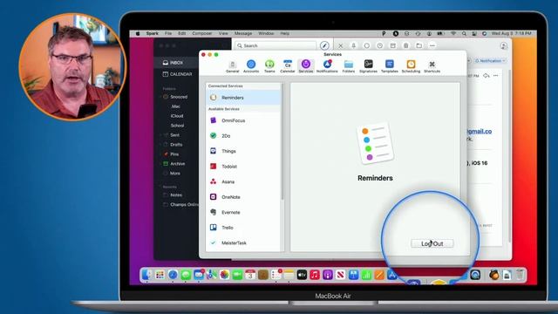Open the Pins folder
The height and width of the screenshot is (314, 558).
[171, 154]
